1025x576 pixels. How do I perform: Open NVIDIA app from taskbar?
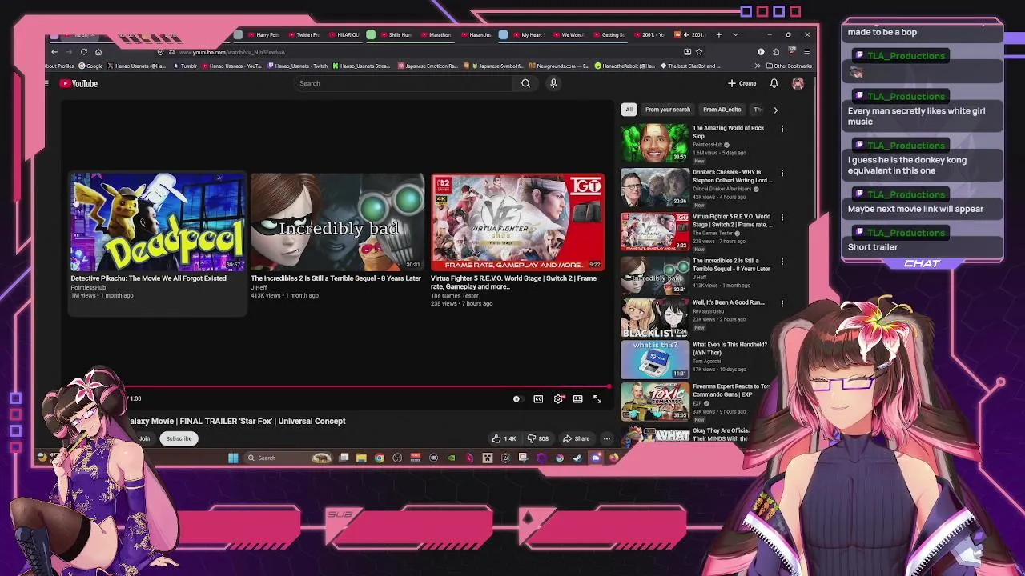452,458
